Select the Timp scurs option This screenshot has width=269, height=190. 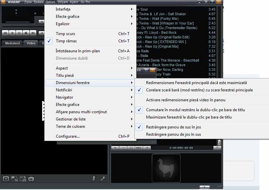(x=91, y=34)
